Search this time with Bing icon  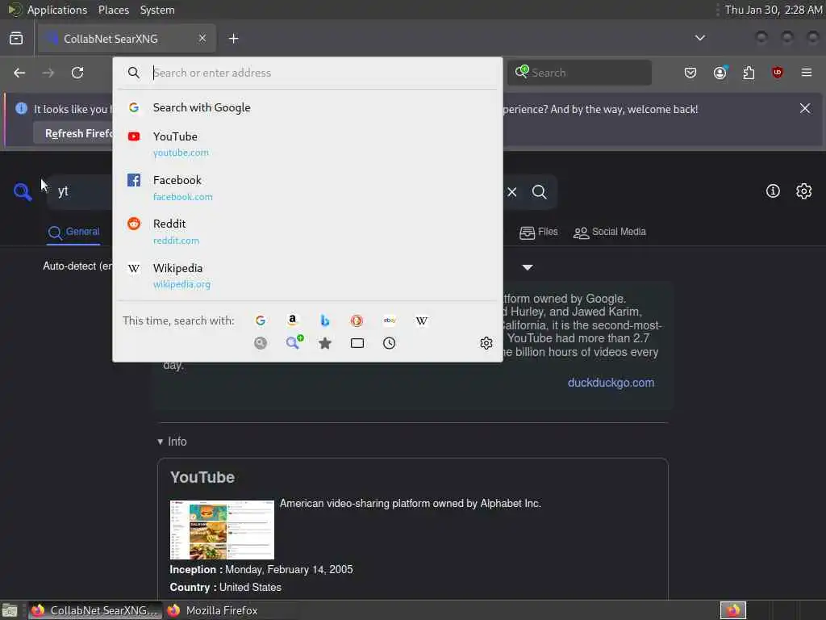pyautogui.click(x=324, y=320)
